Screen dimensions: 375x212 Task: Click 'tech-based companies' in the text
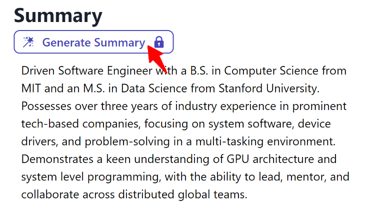pos(81,124)
